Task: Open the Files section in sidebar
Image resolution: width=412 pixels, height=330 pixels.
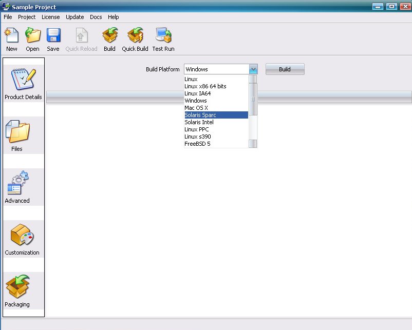Action: 24,135
